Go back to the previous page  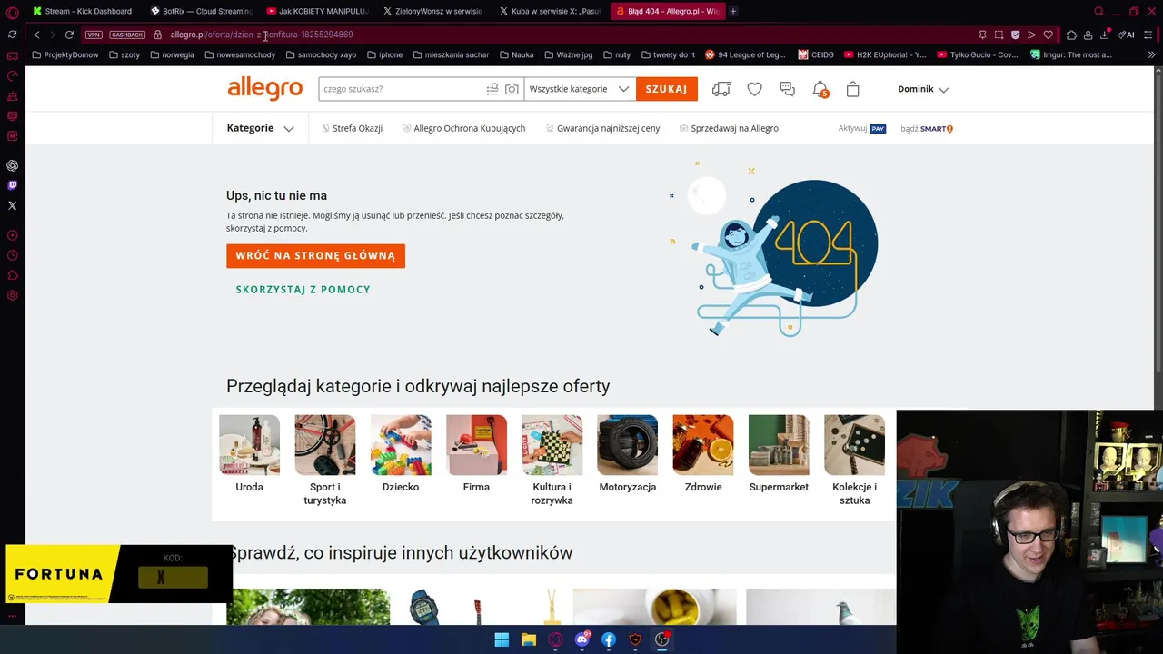coord(36,35)
